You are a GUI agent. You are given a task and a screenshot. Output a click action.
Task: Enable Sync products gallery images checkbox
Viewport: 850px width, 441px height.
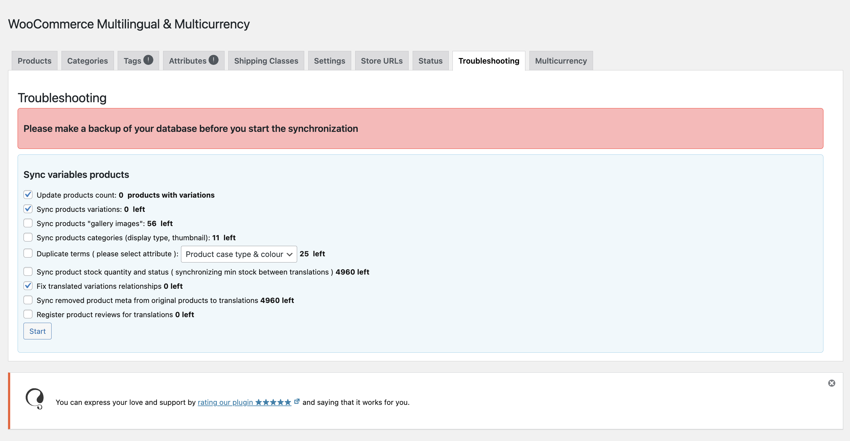[x=28, y=223]
